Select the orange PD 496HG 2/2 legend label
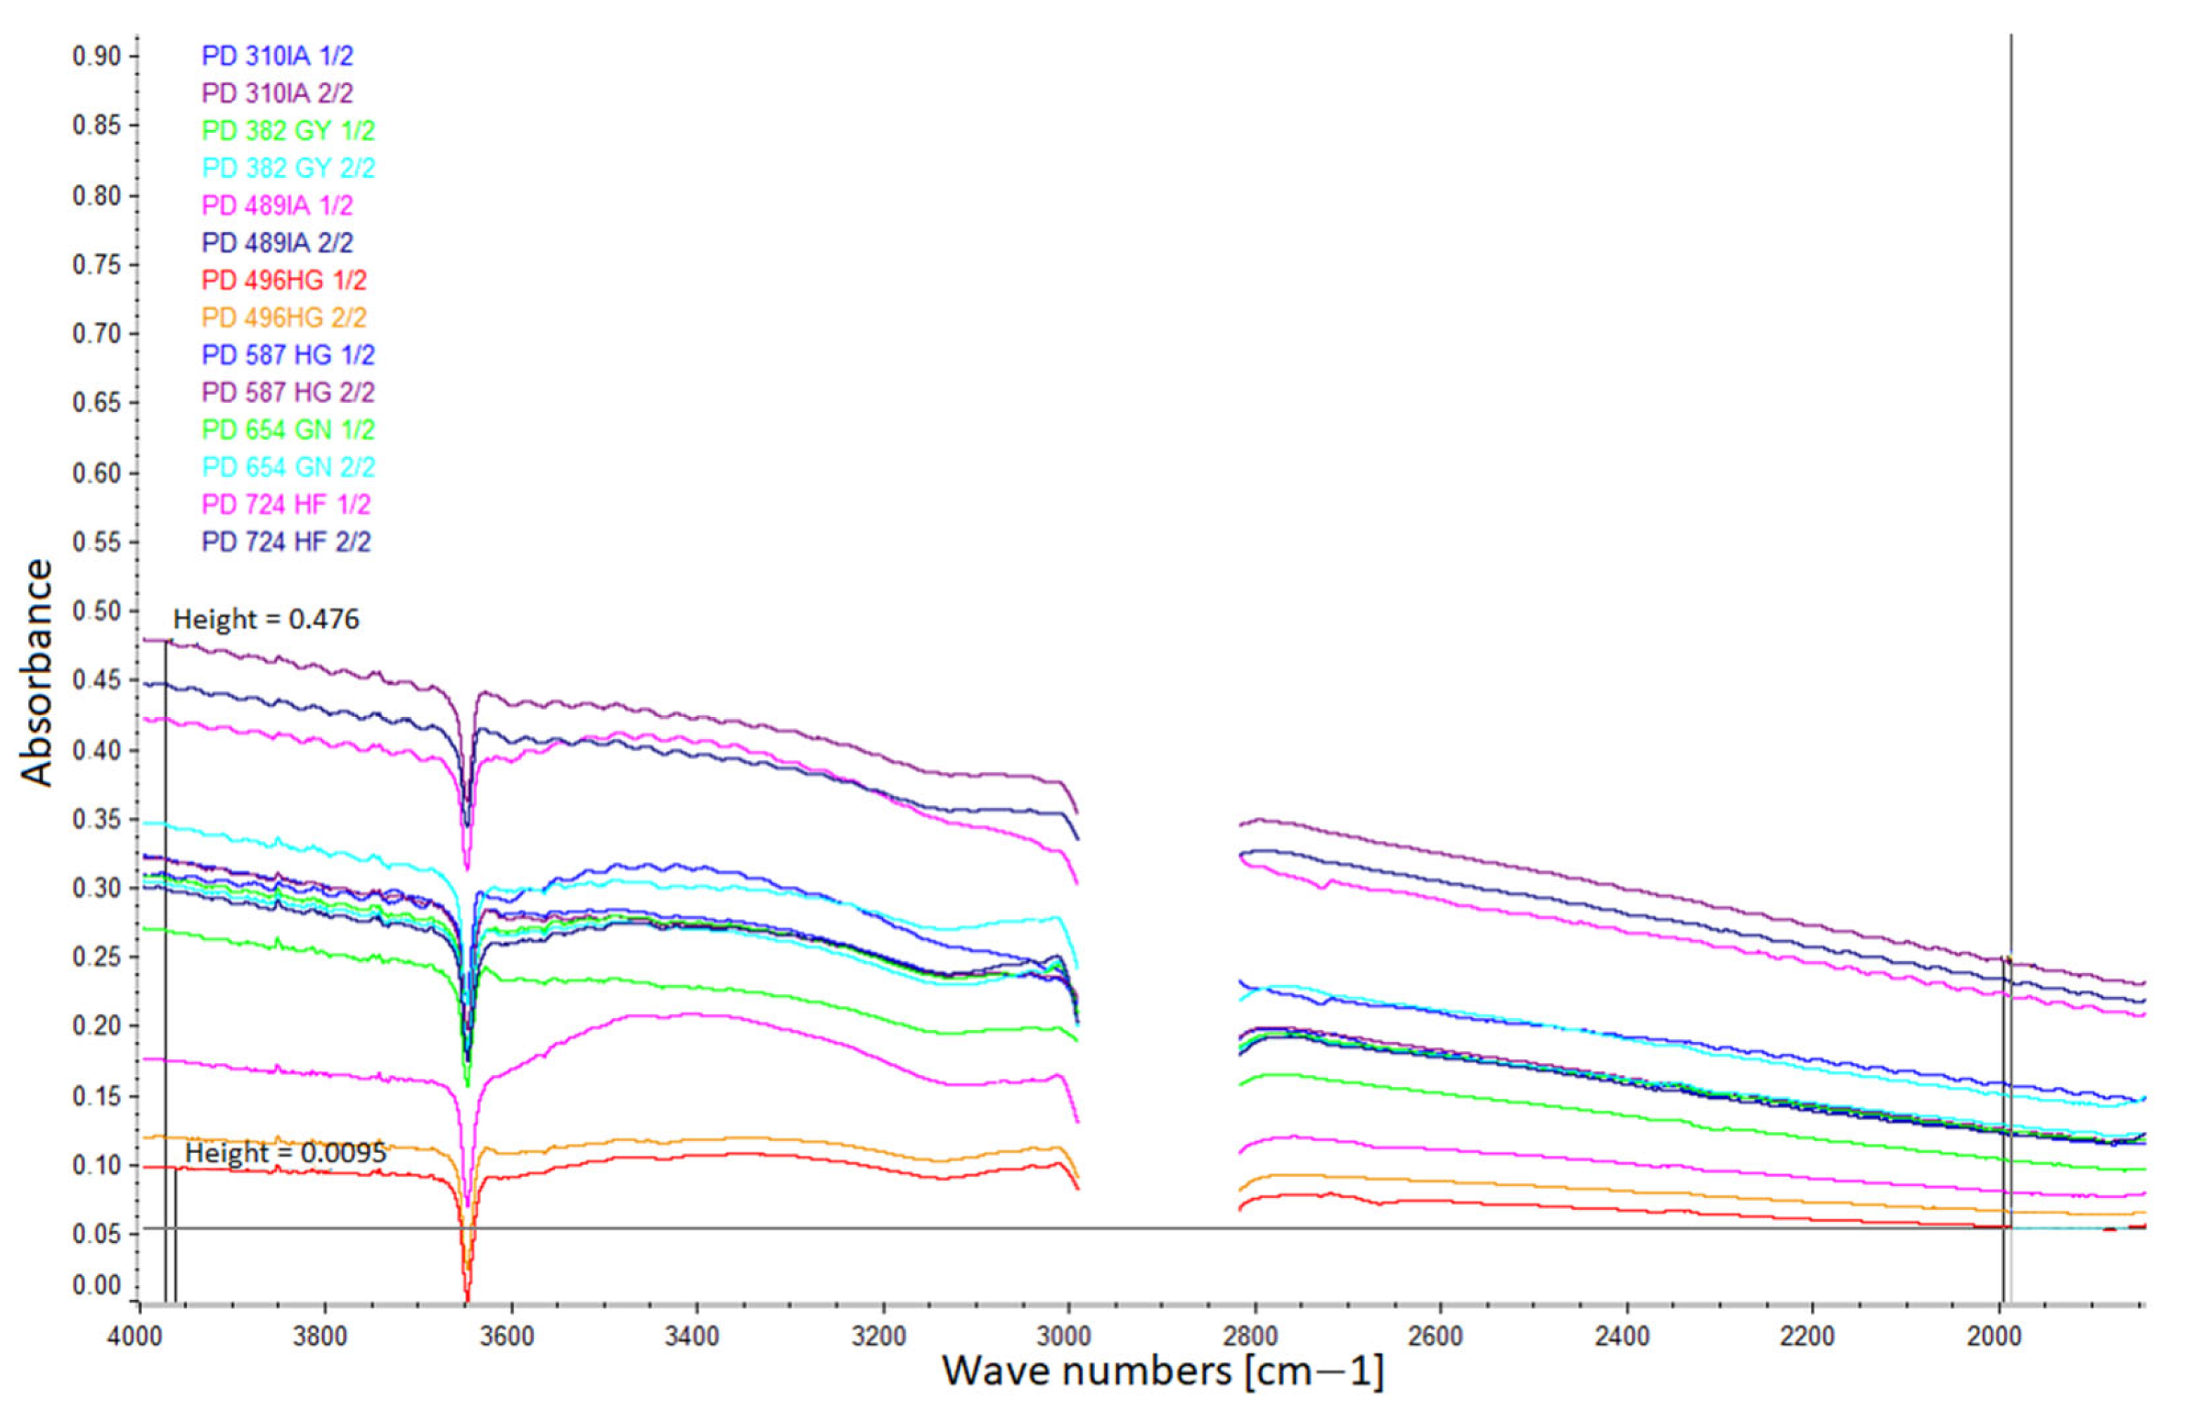The image size is (2192, 1409). click(283, 318)
